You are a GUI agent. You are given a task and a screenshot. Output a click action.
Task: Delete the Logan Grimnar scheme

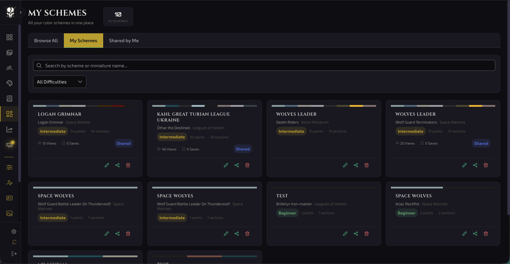(x=128, y=165)
